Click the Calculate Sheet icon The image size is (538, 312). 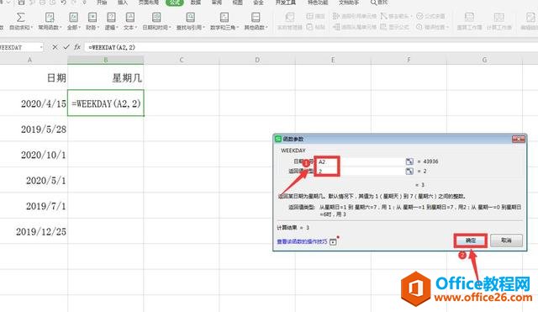point(498,17)
